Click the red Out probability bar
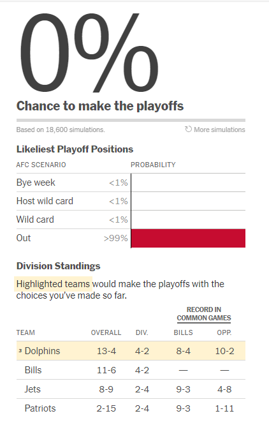The height and width of the screenshot is (432, 269). tap(188, 238)
